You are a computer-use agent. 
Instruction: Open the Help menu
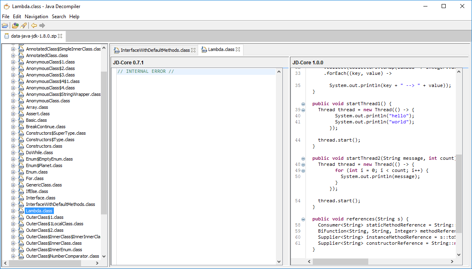click(x=74, y=17)
